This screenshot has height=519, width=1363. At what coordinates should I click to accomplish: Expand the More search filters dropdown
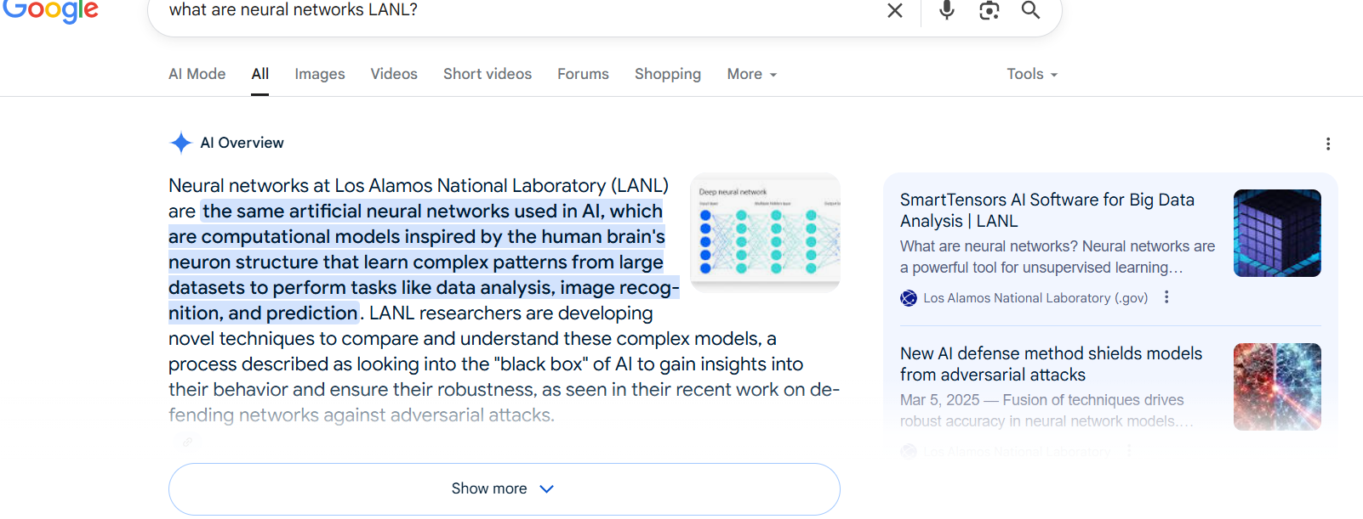tap(752, 74)
